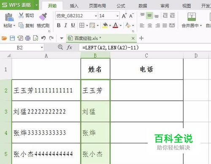Click formula bar with LEFT formula
Screen dimensions: 211x164
145,48
